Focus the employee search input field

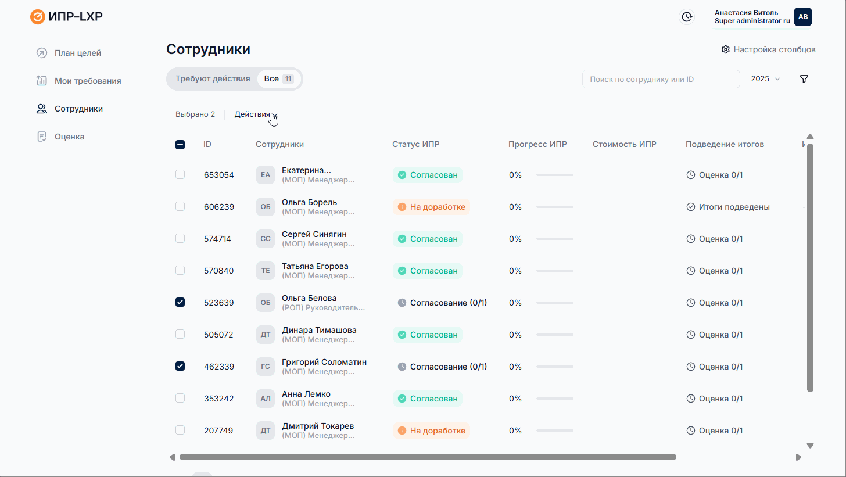pyautogui.click(x=661, y=79)
